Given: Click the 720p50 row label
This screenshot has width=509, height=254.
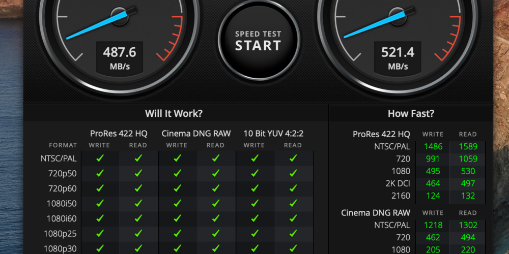Looking at the screenshot, I should coord(62,174).
